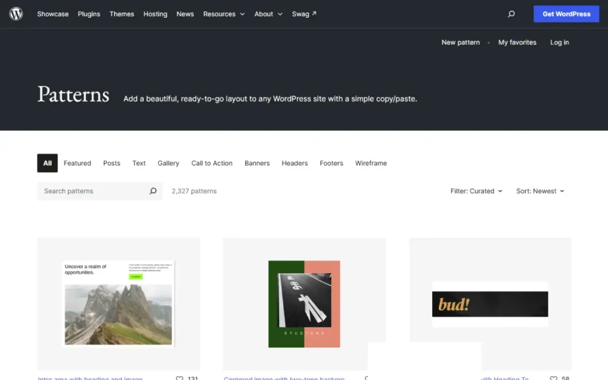Open Showcase in the top navigation
The width and height of the screenshot is (608, 380).
click(53, 14)
